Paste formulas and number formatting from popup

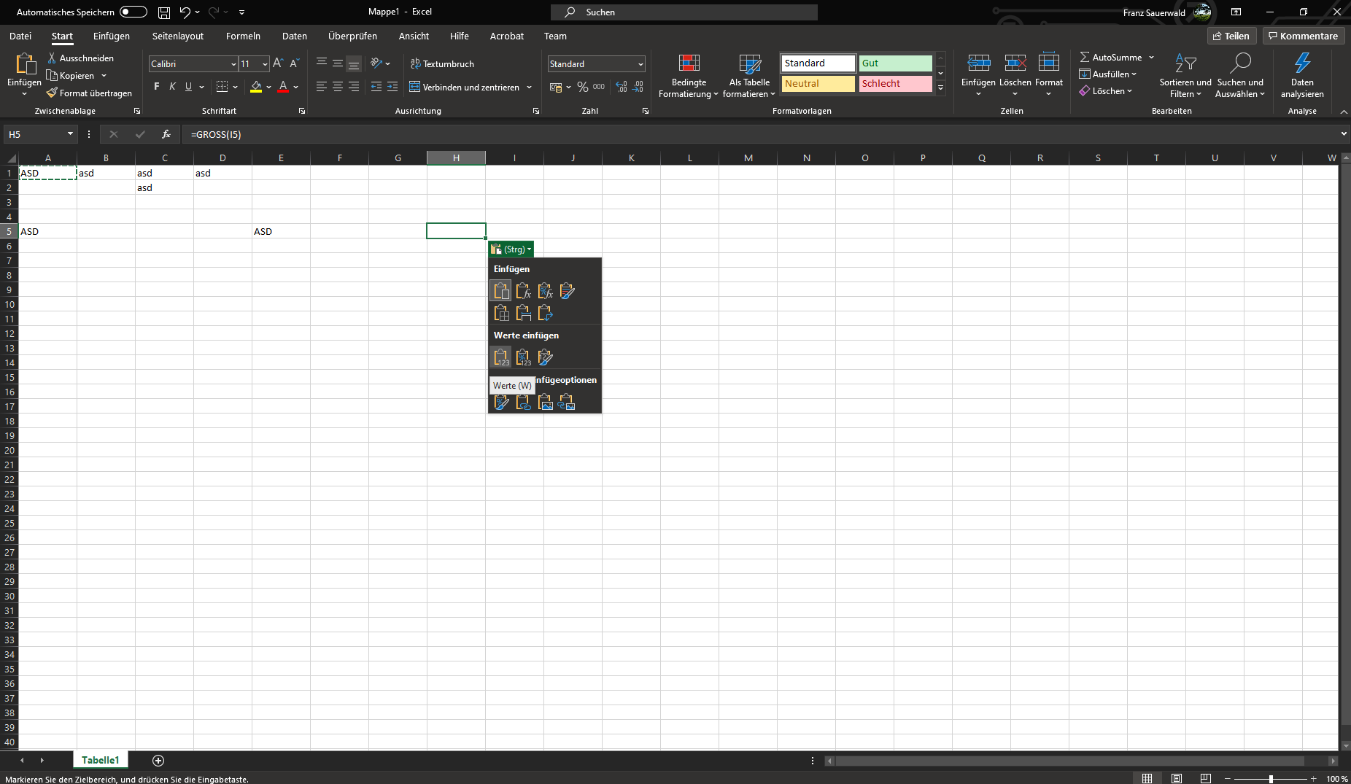pos(545,291)
